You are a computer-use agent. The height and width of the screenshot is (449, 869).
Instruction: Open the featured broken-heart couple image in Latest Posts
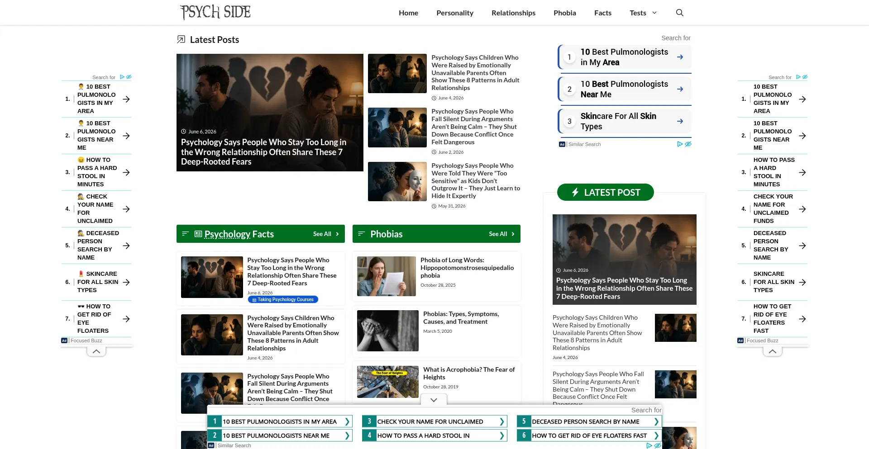click(270, 113)
